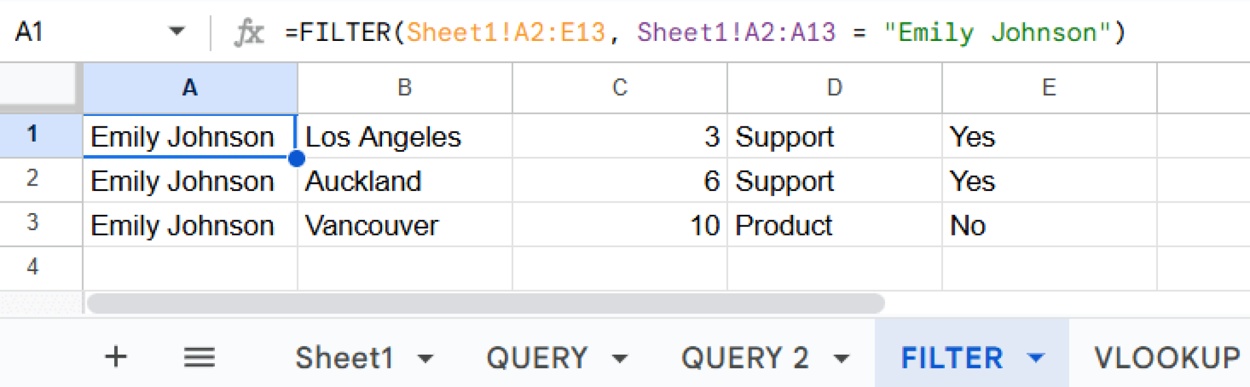Open the Sheet1 tab dropdown menu
The height and width of the screenshot is (387, 1250).
[425, 358]
